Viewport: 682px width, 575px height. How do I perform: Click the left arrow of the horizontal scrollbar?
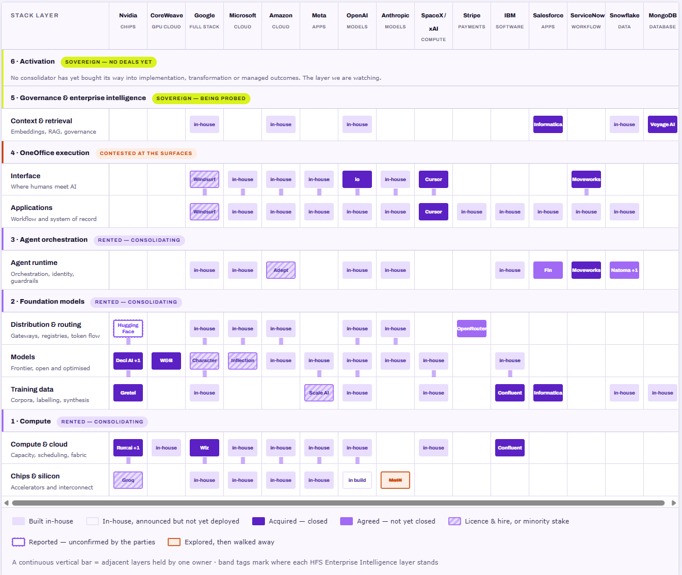click(6, 503)
